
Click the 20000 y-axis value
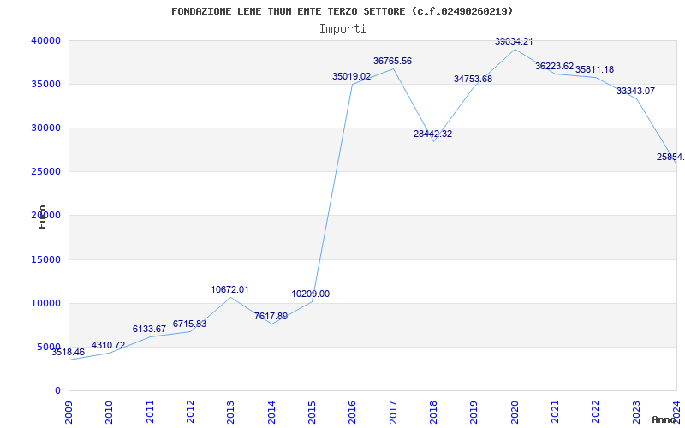(45, 216)
